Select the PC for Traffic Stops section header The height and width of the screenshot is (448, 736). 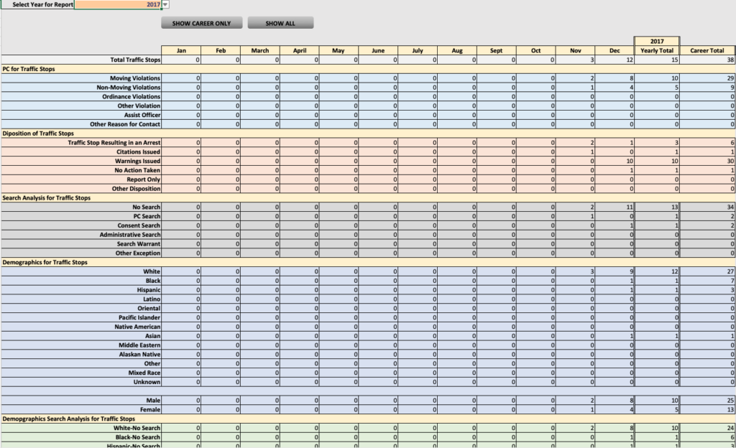32,69
